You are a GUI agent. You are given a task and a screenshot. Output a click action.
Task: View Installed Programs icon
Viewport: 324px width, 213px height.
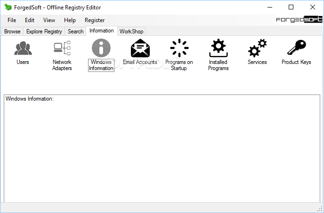point(218,48)
